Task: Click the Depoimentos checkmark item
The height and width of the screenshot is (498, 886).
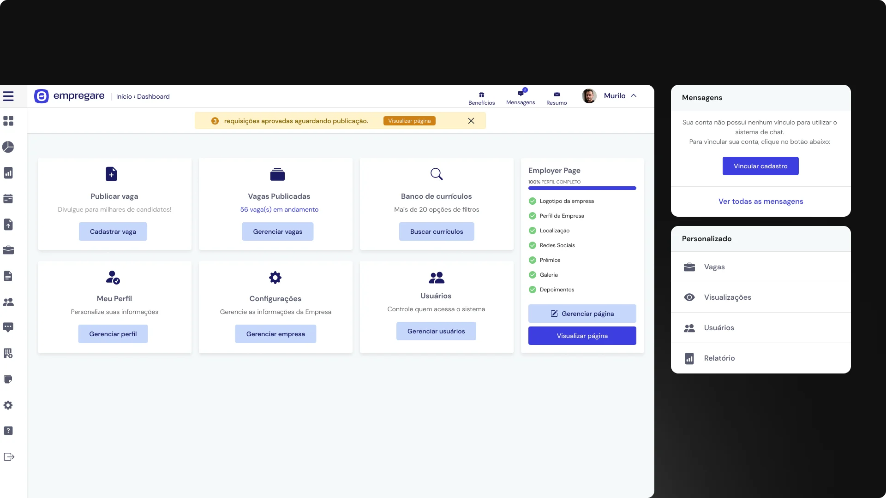Action: [532, 290]
